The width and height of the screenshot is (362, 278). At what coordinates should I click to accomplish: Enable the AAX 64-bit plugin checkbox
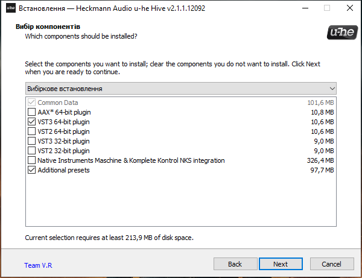click(x=31, y=112)
